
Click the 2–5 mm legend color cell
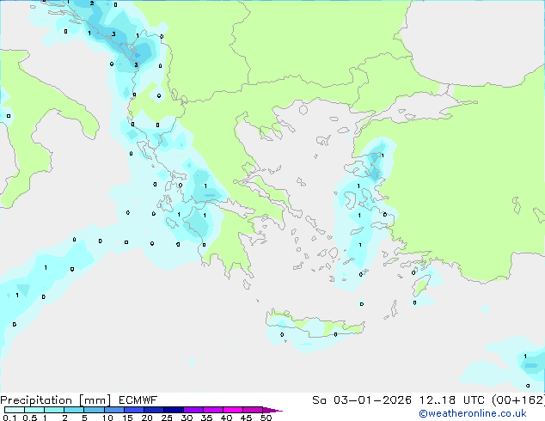[74, 410]
